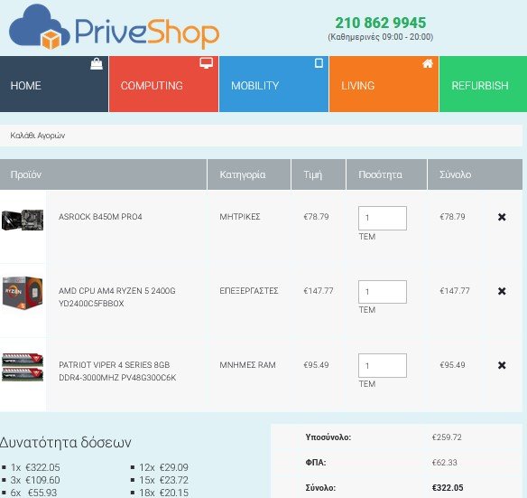Click the tablet icon on MOBILITY tile
This screenshot has height=498, width=527.
319,63
